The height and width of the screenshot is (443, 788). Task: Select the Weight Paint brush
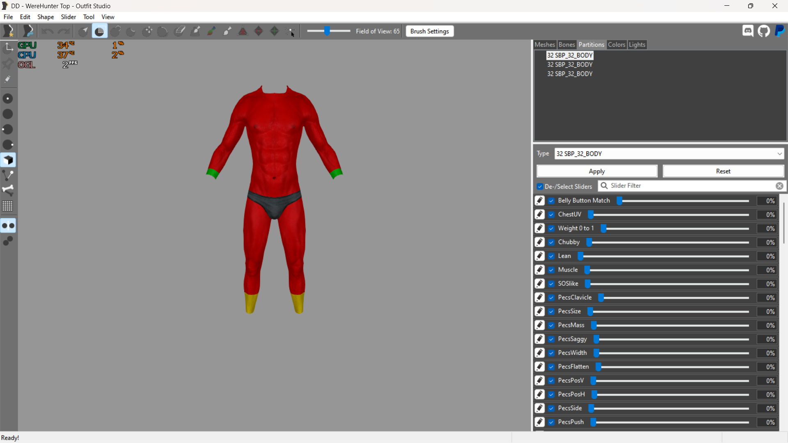coord(195,31)
